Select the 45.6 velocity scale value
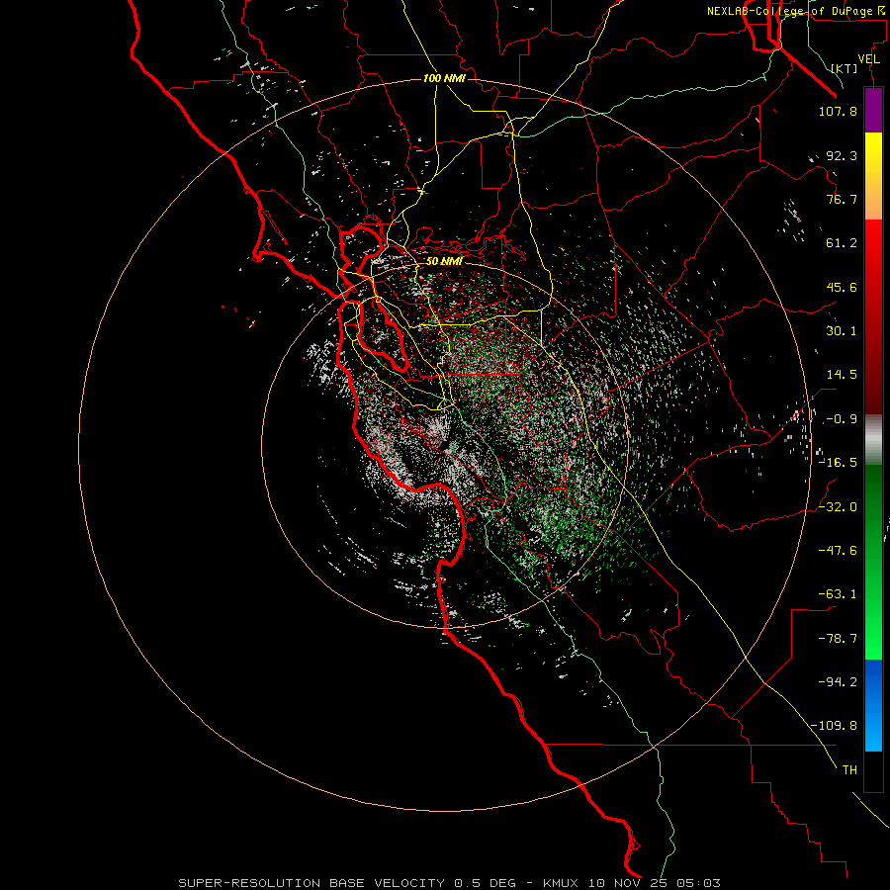Viewport: 890px width, 890px height. coord(842,287)
